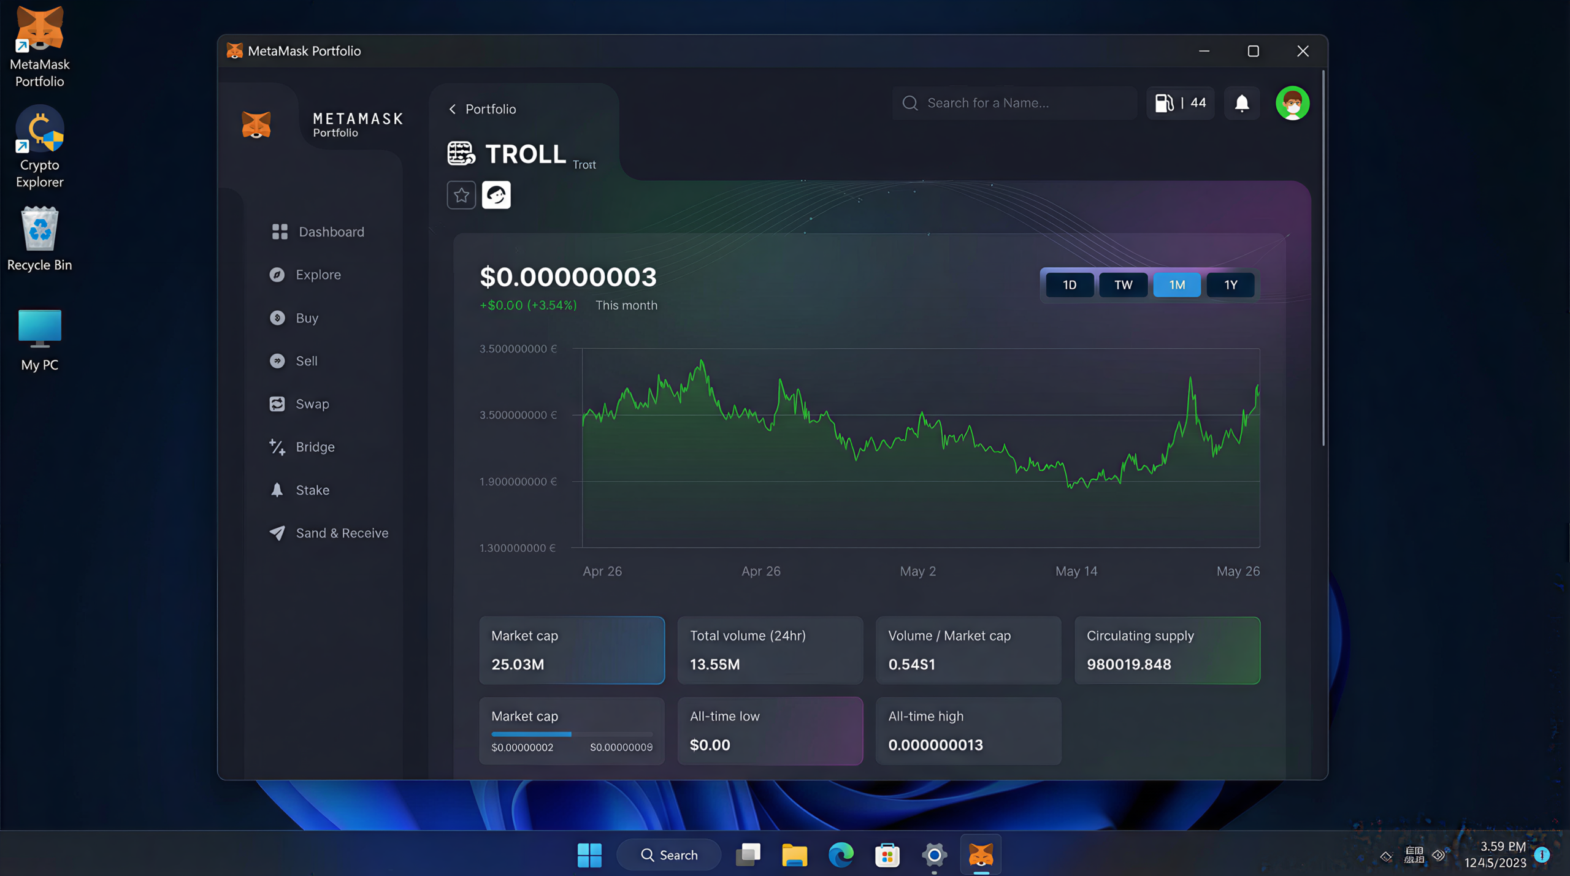Go back to Portfolio via chevron
Viewport: 1570px width, 876px height.
453,109
